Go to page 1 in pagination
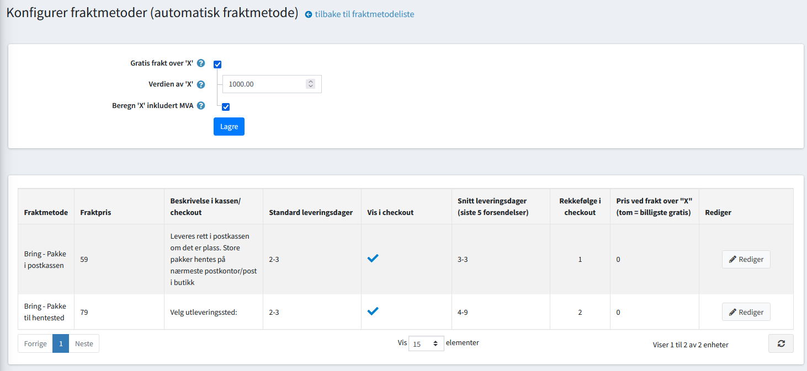Image resolution: width=807 pixels, height=371 pixels. (61, 343)
